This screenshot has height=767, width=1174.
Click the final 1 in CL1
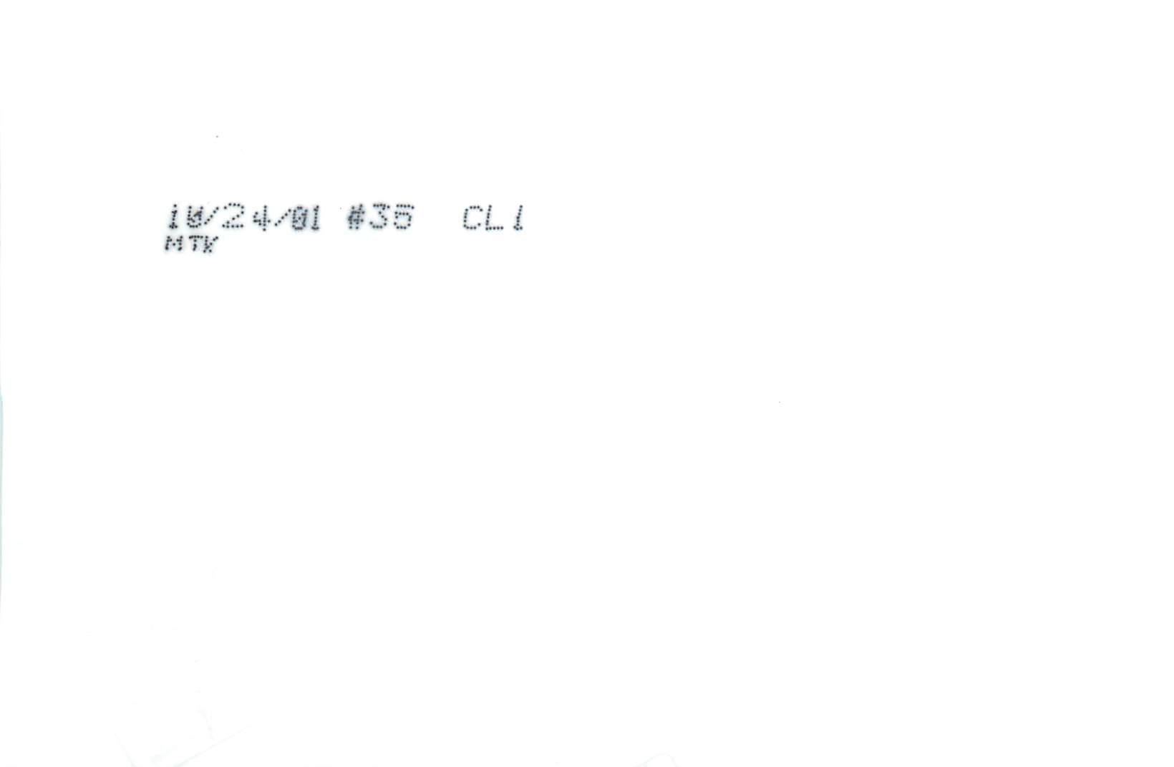pos(518,218)
